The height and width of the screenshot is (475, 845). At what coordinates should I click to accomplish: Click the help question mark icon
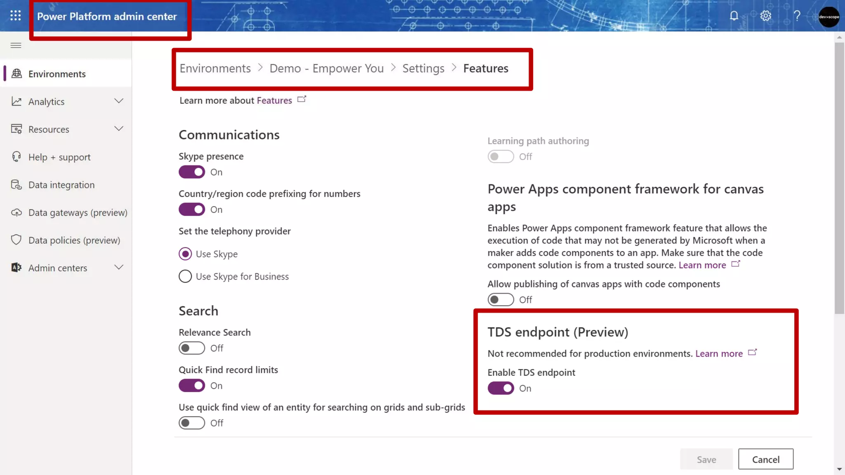coord(797,16)
